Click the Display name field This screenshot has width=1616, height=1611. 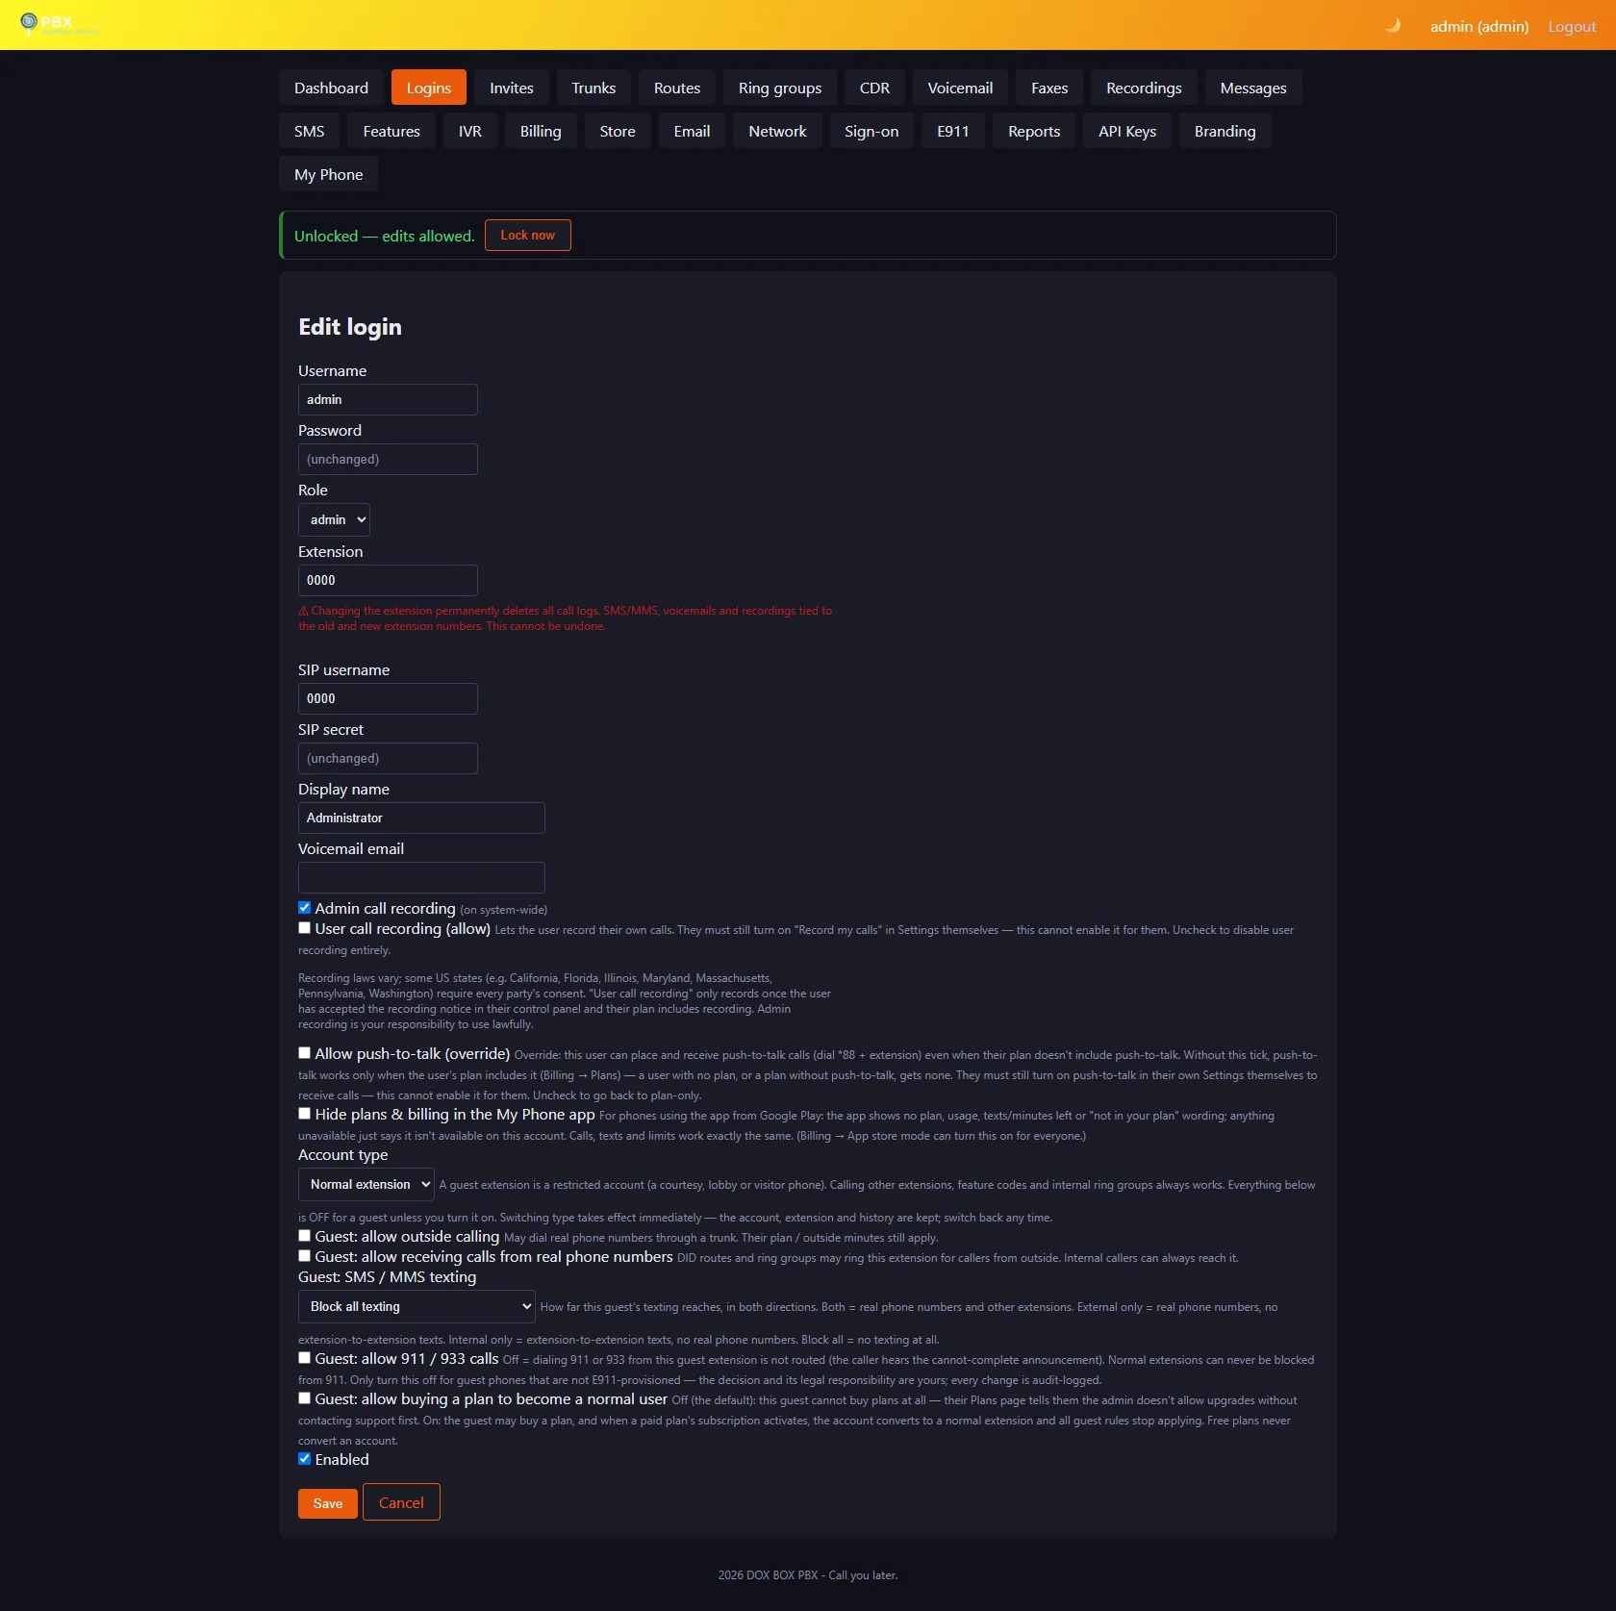[421, 818]
